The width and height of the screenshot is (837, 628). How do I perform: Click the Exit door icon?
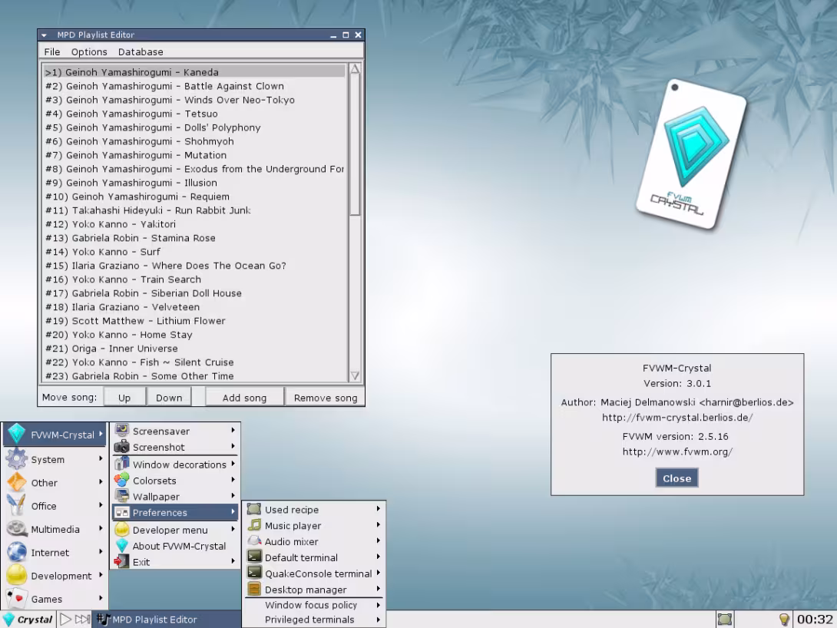point(121,561)
